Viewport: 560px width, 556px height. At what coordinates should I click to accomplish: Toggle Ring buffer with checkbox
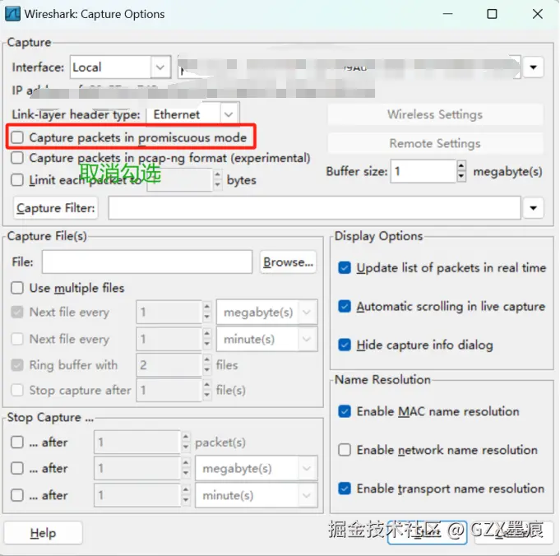[17, 365]
